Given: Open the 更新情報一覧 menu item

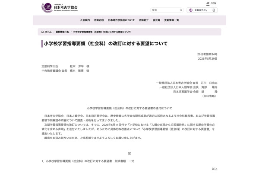Looking at the screenshot, I should tap(171, 20).
